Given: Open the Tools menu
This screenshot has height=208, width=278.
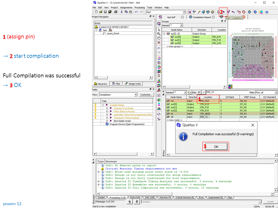Looking at the screenshot, I should tap(150, 8).
